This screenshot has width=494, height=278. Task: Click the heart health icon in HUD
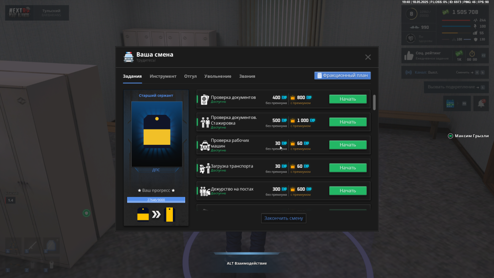pyautogui.click(x=410, y=38)
